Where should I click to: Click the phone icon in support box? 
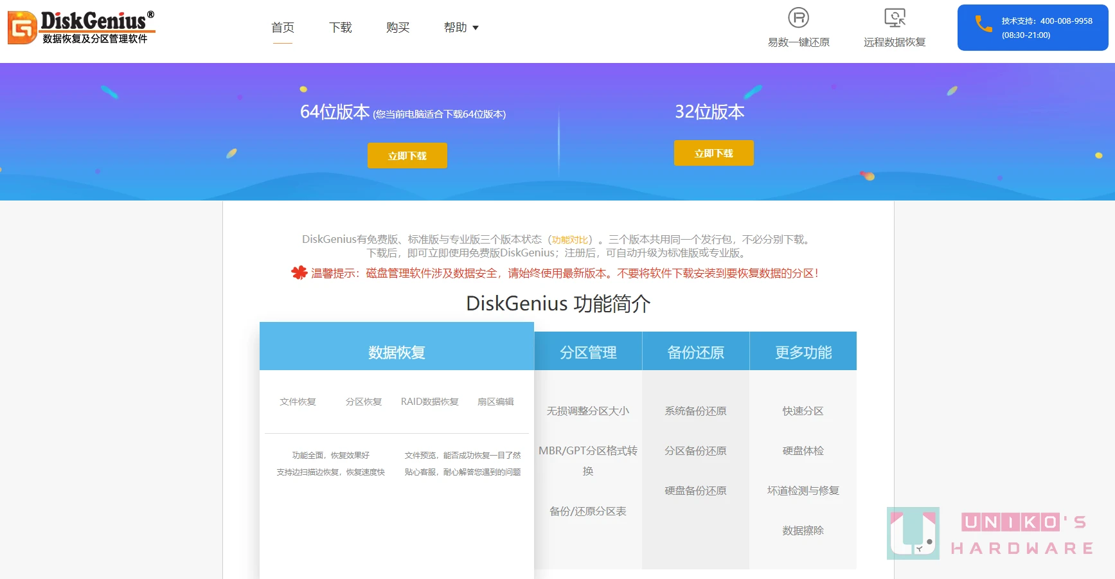click(983, 24)
